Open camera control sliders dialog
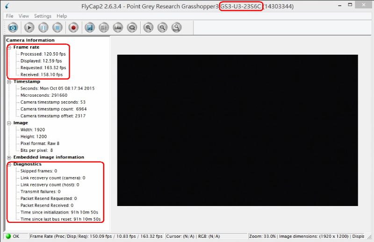The image size is (374, 242). [x=104, y=28]
